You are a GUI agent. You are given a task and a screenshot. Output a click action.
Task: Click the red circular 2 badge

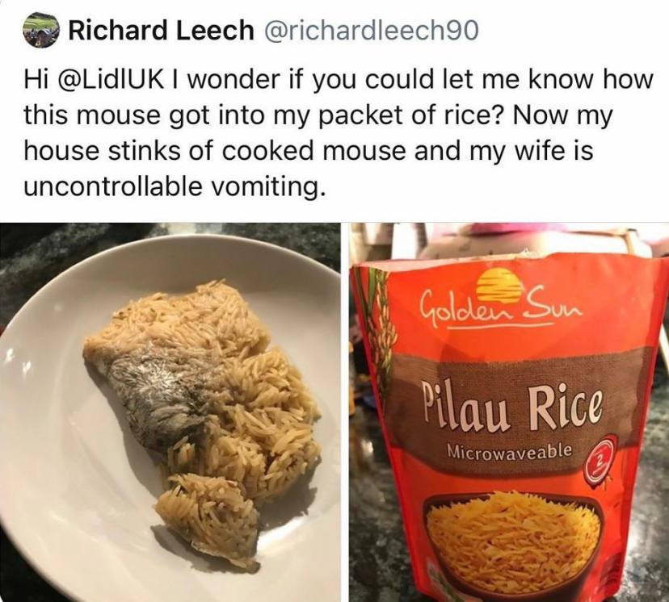[x=600, y=460]
